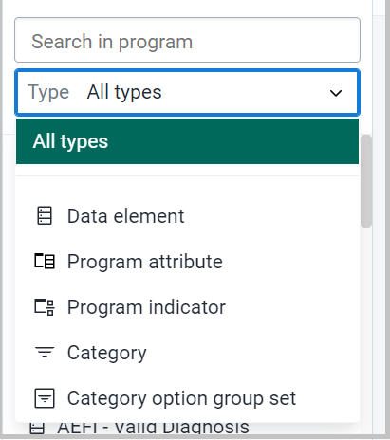Click the Program indicator icon
The image size is (390, 440).
click(x=45, y=306)
